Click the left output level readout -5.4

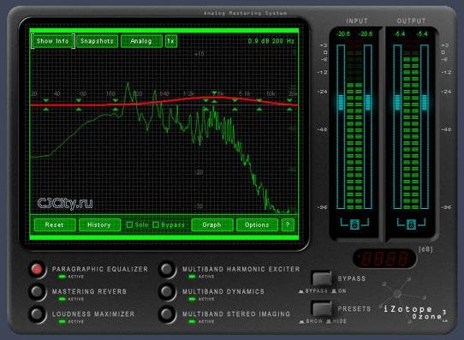(x=400, y=33)
